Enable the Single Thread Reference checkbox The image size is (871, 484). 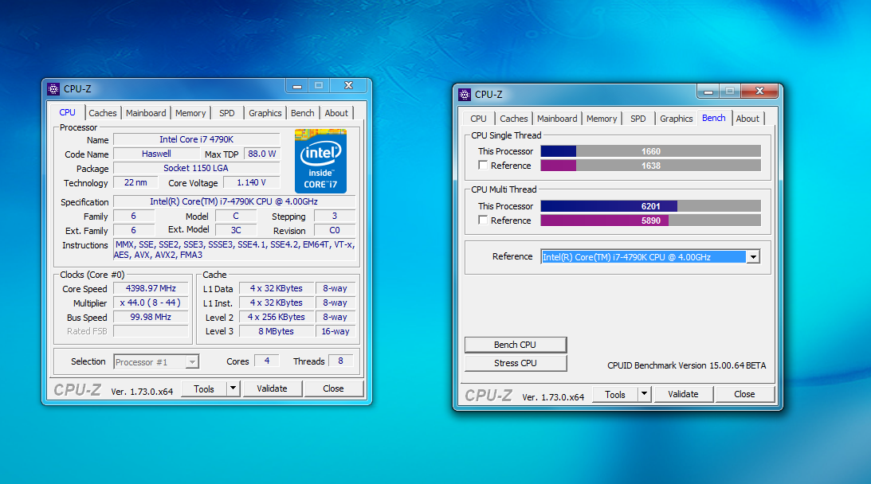click(x=483, y=166)
